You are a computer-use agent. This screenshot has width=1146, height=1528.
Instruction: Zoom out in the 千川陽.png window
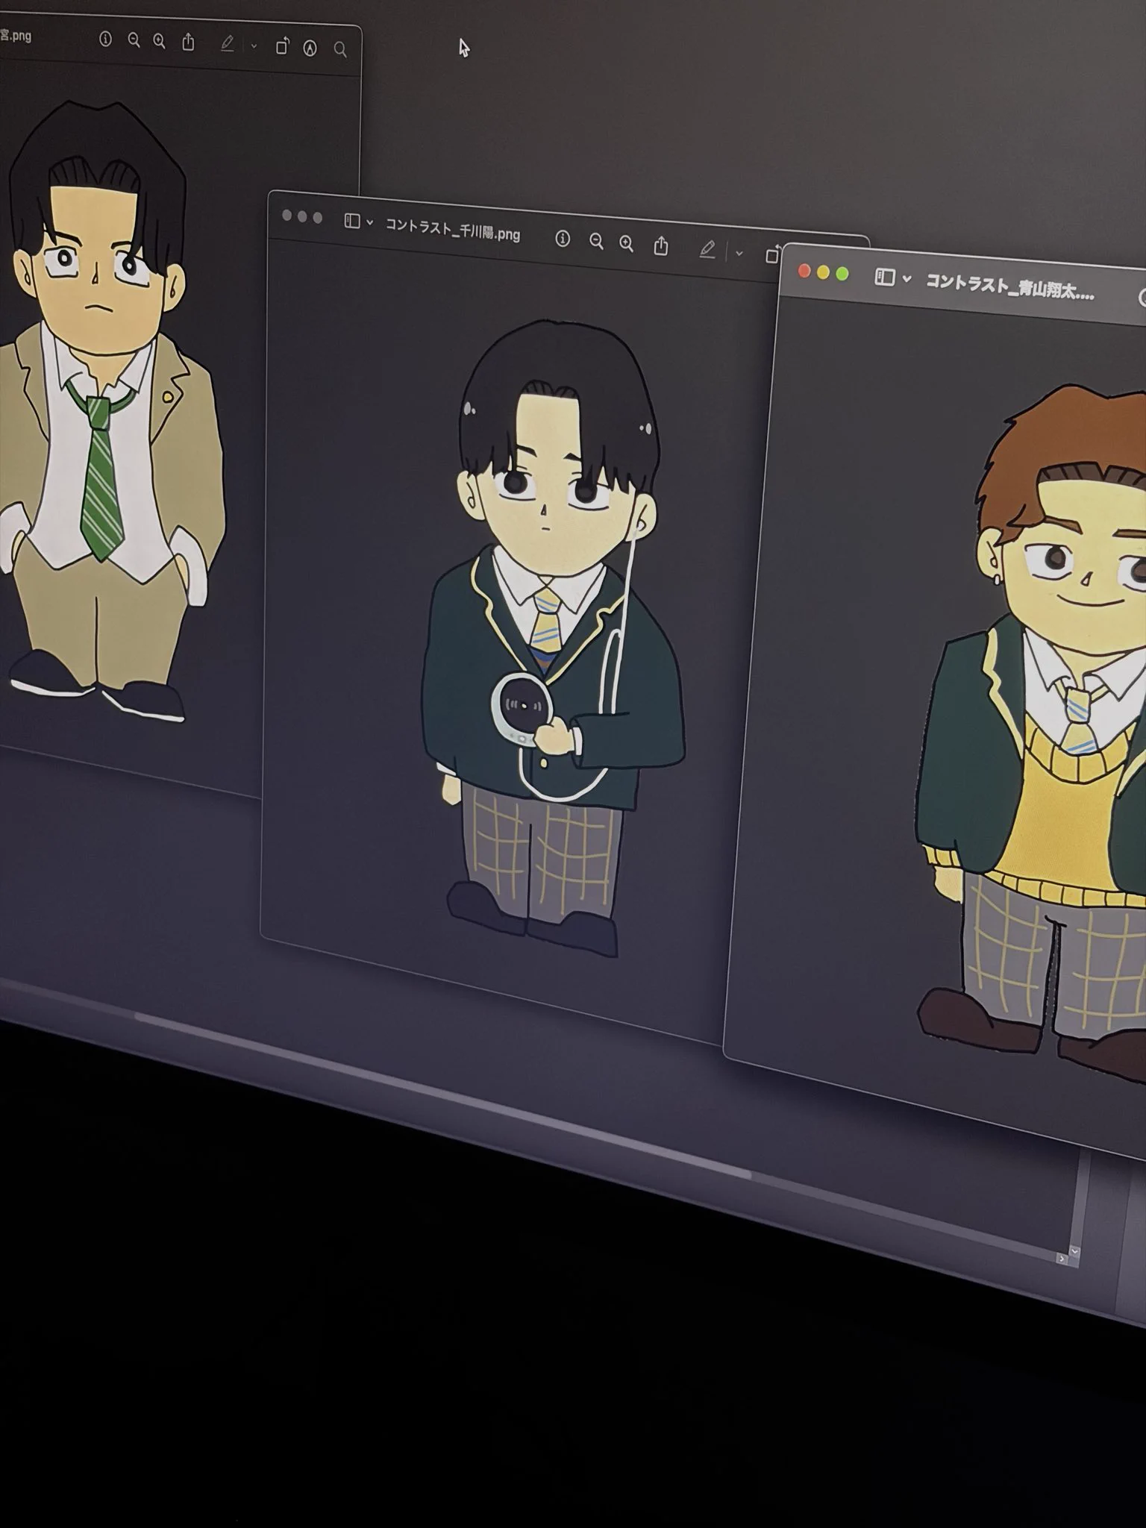point(595,241)
